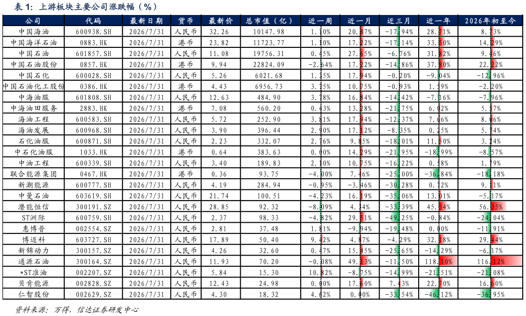
Task: Click 港币 in the 中石化油服 row
Action: point(186,152)
